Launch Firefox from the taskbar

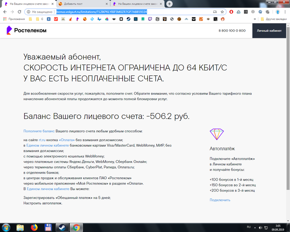[34, 227]
